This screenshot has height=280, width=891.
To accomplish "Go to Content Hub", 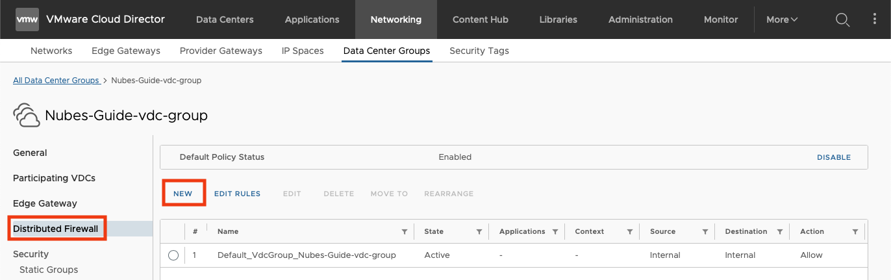I will (x=481, y=19).
